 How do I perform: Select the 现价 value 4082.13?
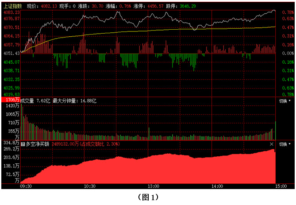pos(49,6)
